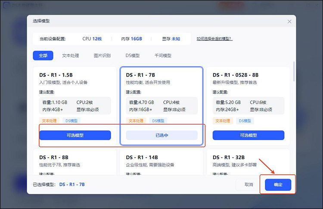Screen dimensions: 323x209
Task: Click the 选择模型 dialog title
Action: tap(41, 21)
